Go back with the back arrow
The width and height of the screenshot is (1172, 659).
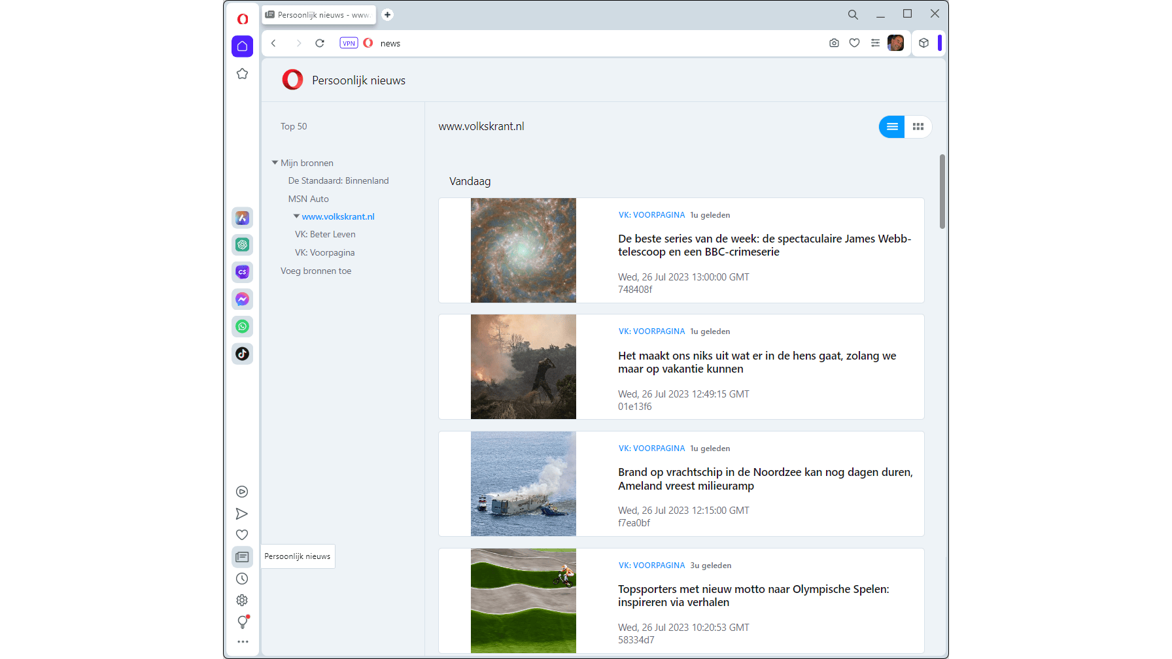274,43
